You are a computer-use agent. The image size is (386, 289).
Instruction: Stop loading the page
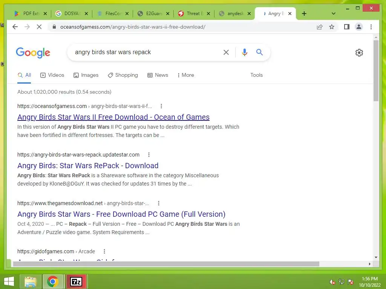click(39, 27)
